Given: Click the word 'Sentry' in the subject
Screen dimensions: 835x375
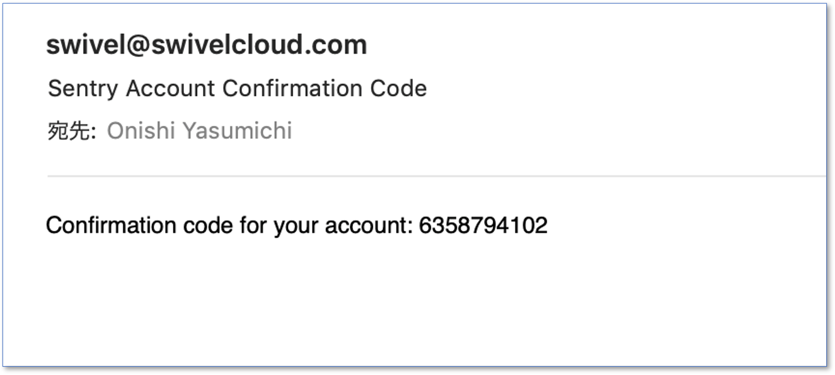Looking at the screenshot, I should 84,88.
